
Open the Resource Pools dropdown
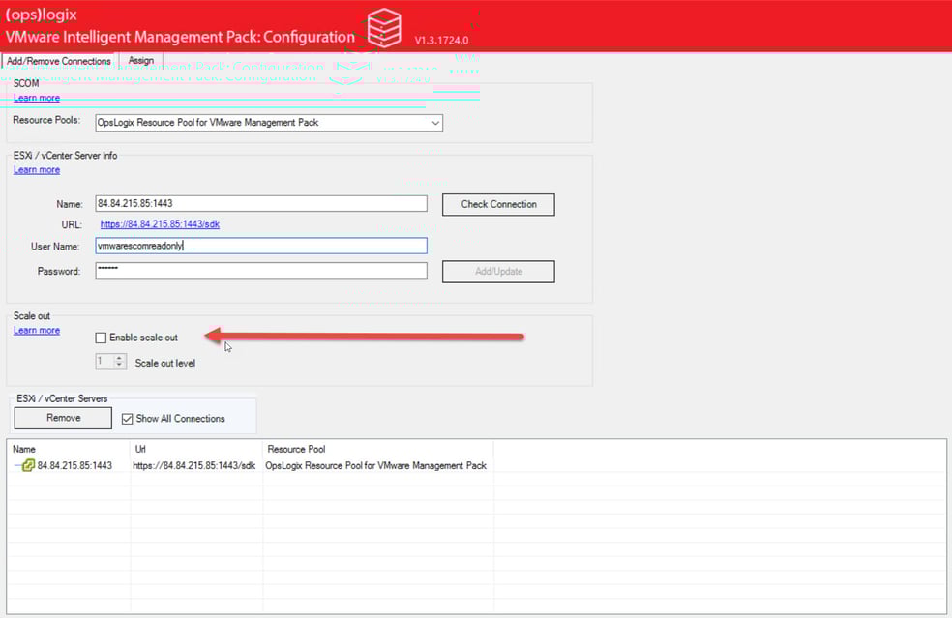435,122
